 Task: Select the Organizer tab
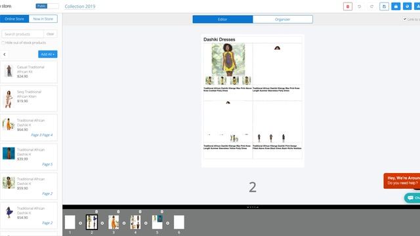click(283, 19)
